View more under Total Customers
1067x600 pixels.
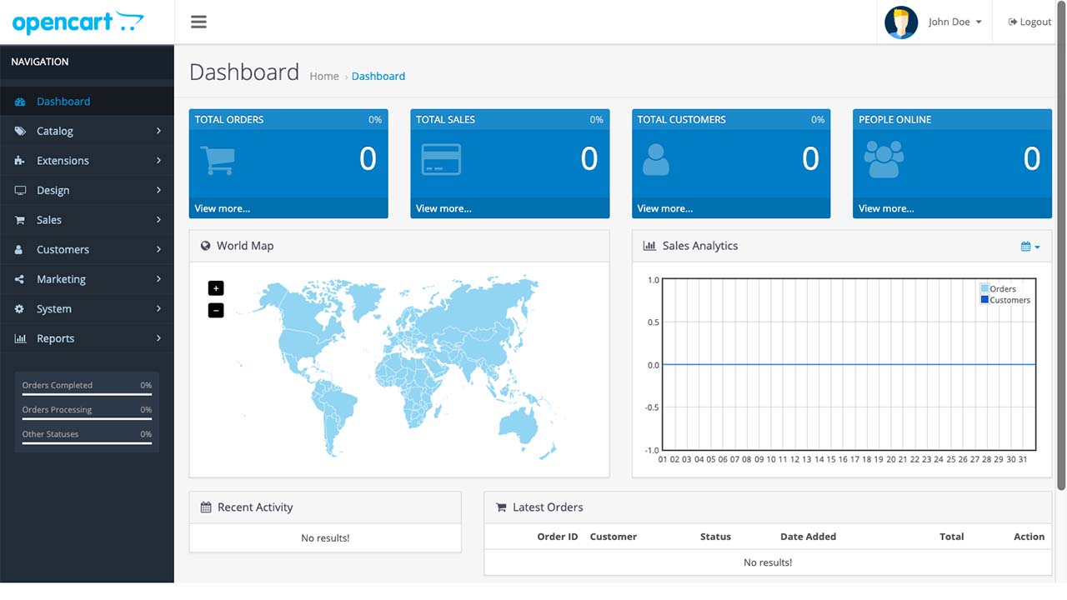click(x=665, y=208)
